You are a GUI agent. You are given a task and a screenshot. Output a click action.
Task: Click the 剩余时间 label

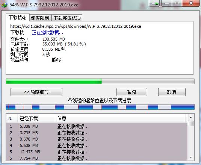(19, 54)
